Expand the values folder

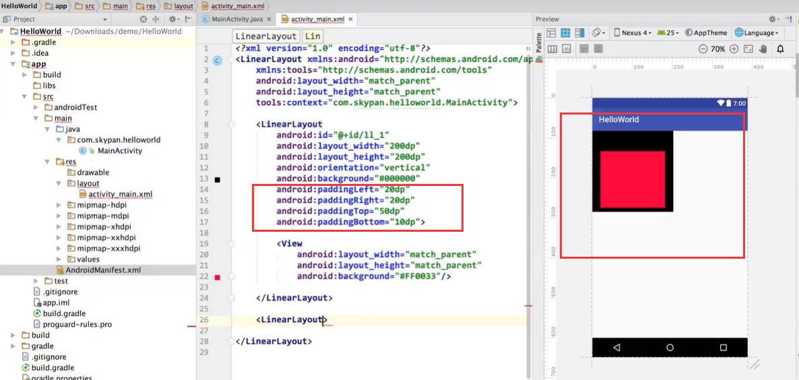point(58,259)
